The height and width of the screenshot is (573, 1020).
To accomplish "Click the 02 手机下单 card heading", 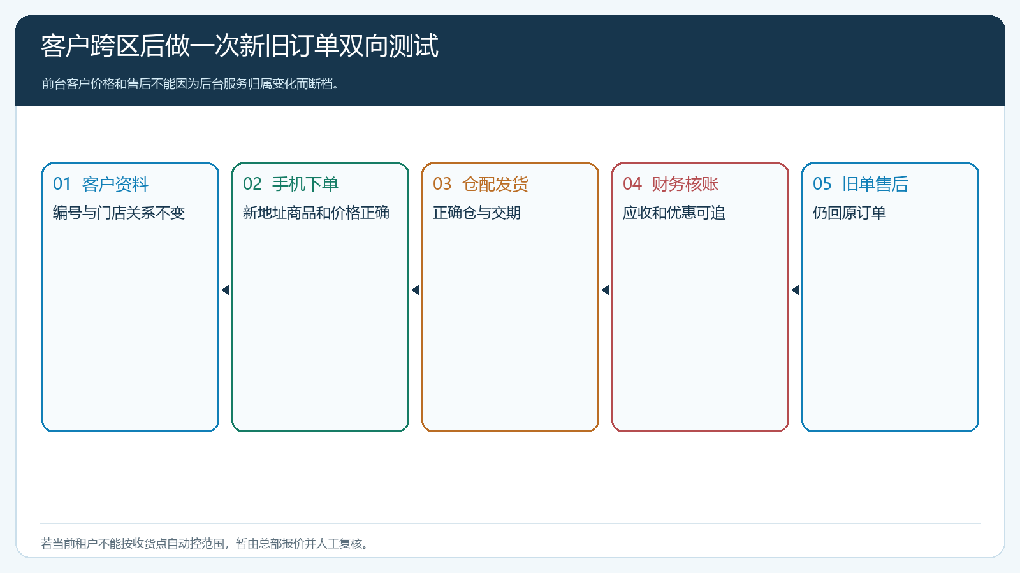I will tap(291, 184).
